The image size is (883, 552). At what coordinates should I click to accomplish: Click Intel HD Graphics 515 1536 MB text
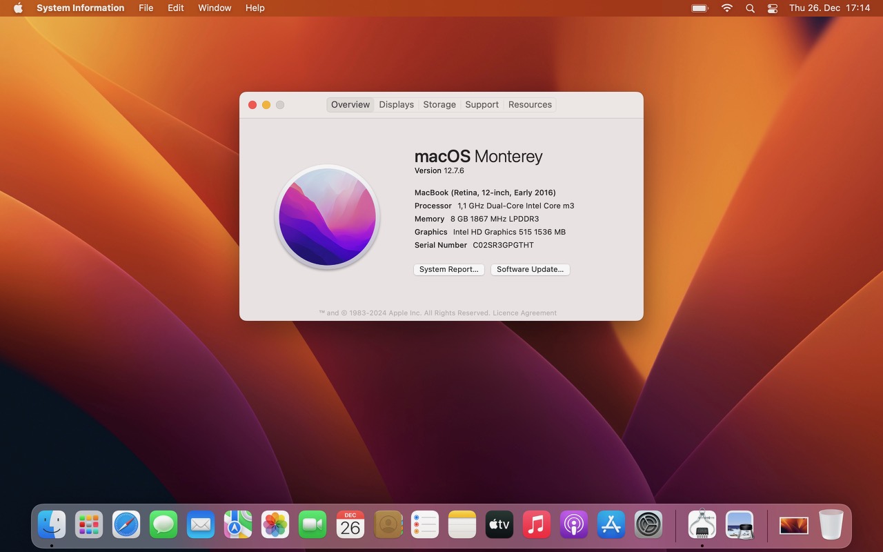[x=509, y=232]
